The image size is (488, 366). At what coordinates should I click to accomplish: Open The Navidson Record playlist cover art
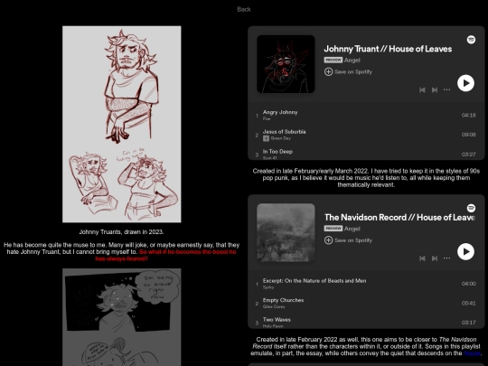pyautogui.click(x=286, y=232)
